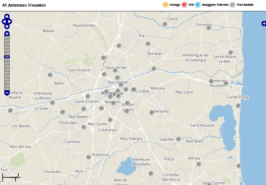Click the antenna marker above Baho
Viewport: 266px width, 185px height.
pyautogui.click(x=50, y=75)
